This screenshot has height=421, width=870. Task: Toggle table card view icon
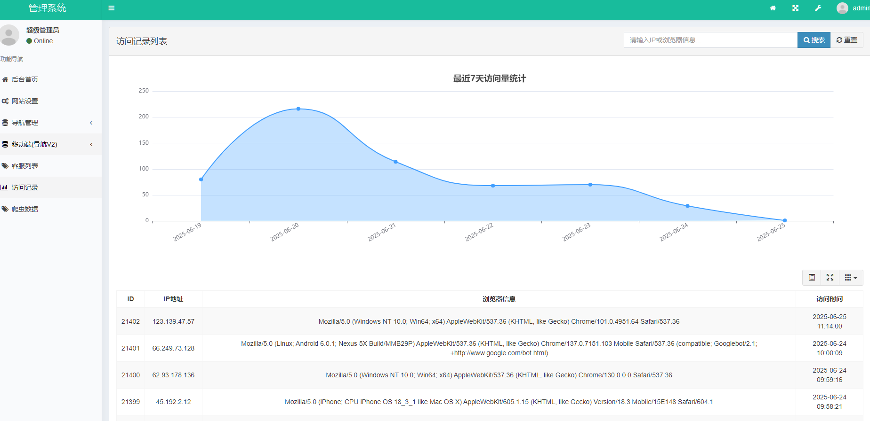812,278
